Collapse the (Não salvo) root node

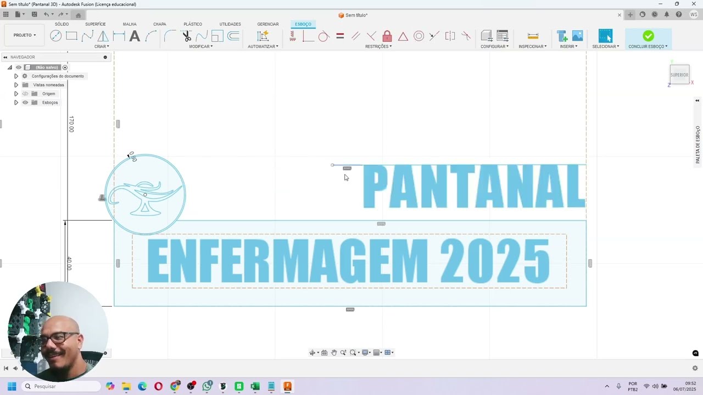9,67
